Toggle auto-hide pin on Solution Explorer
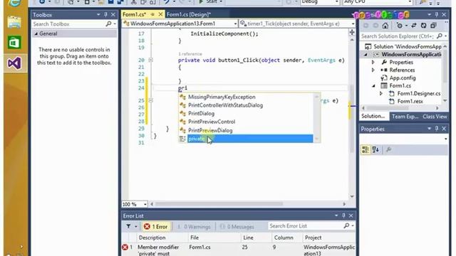This screenshot has width=456, height=256. point(437,14)
